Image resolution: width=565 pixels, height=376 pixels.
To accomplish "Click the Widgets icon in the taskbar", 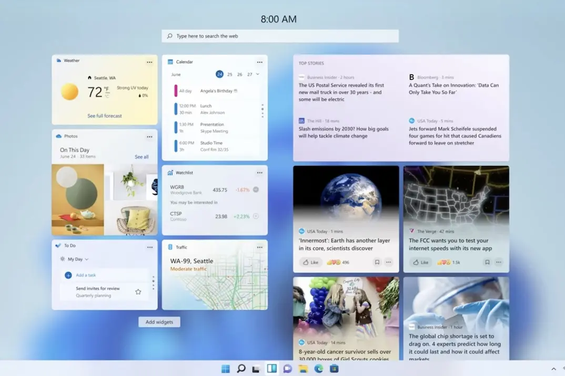I will pyautogui.click(x=271, y=369).
